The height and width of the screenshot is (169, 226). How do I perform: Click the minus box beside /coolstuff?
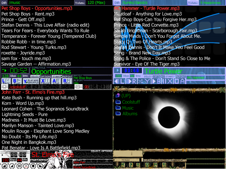[4, 87]
